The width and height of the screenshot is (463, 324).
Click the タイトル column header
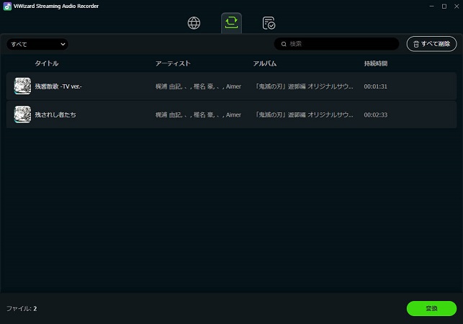point(47,63)
